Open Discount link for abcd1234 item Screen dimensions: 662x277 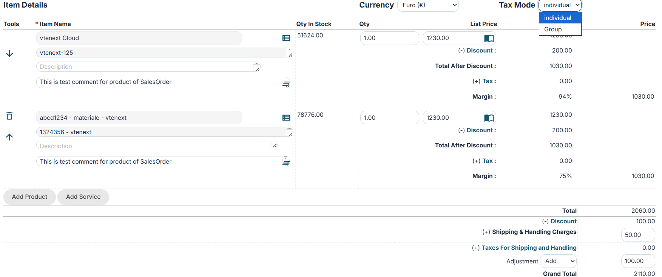(x=480, y=130)
